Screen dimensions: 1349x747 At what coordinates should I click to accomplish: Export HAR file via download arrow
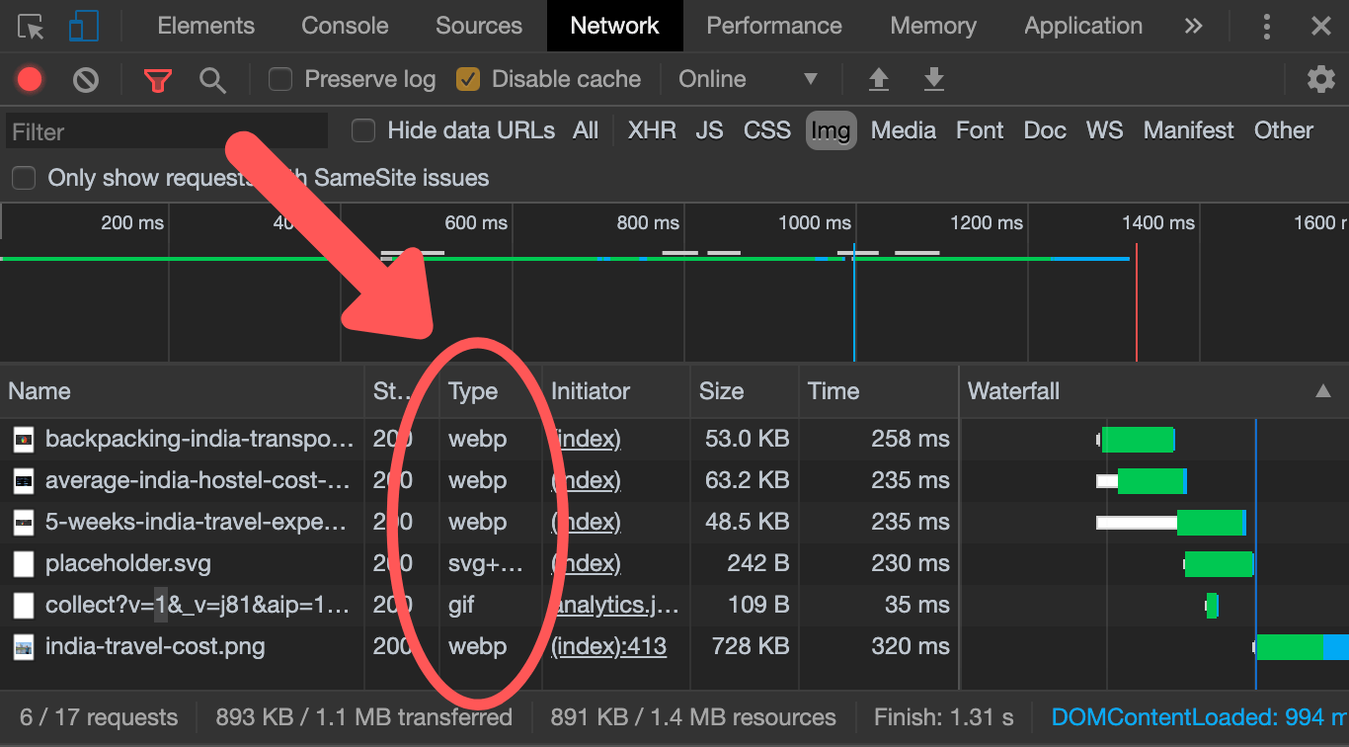pos(934,79)
